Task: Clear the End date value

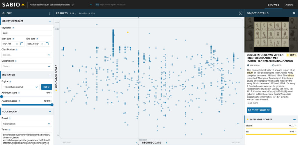Action: click(42, 44)
